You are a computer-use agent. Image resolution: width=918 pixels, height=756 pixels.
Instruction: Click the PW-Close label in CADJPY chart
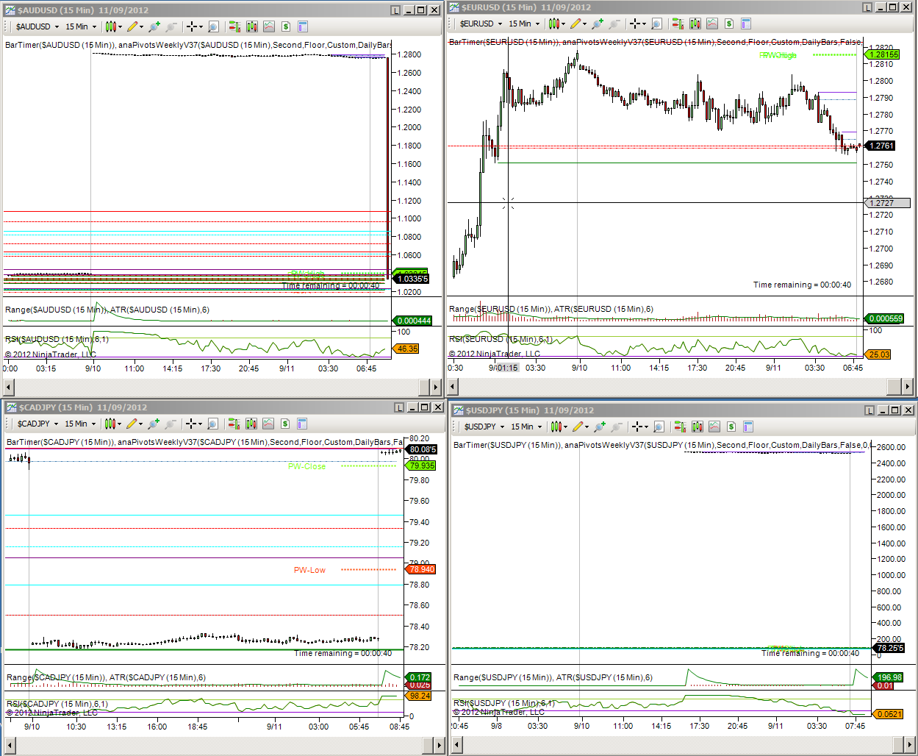[x=306, y=466]
